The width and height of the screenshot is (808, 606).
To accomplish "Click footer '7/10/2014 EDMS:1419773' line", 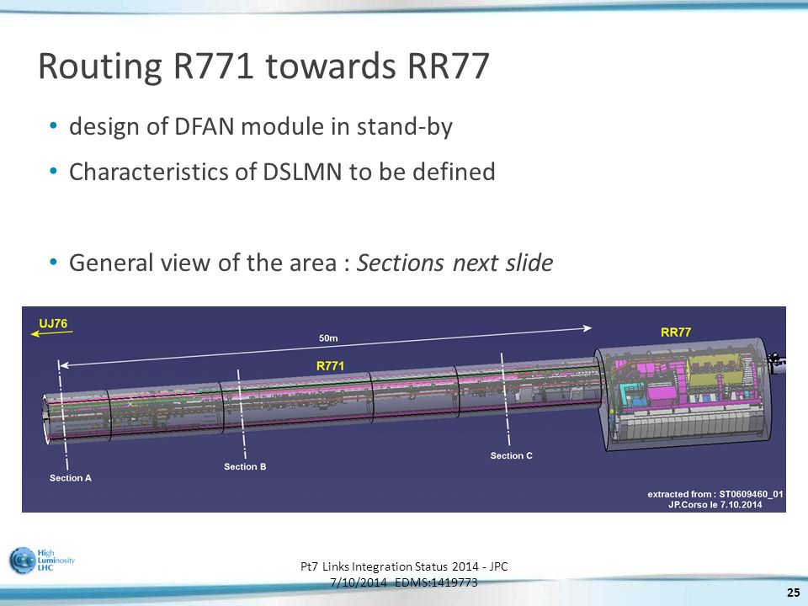I will click(404, 582).
